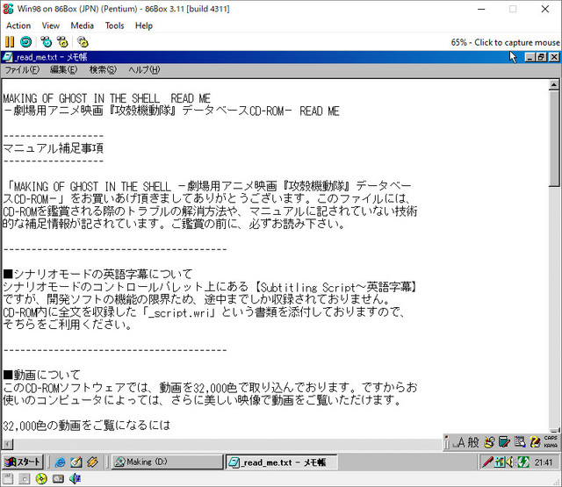Click 86Box app icon in title bar
562x487 pixels.
(8, 9)
